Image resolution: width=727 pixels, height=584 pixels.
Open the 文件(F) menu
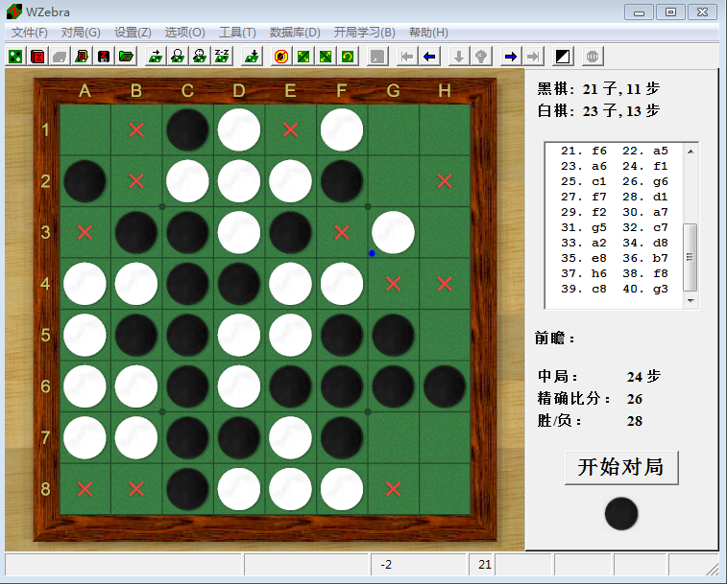tap(30, 33)
